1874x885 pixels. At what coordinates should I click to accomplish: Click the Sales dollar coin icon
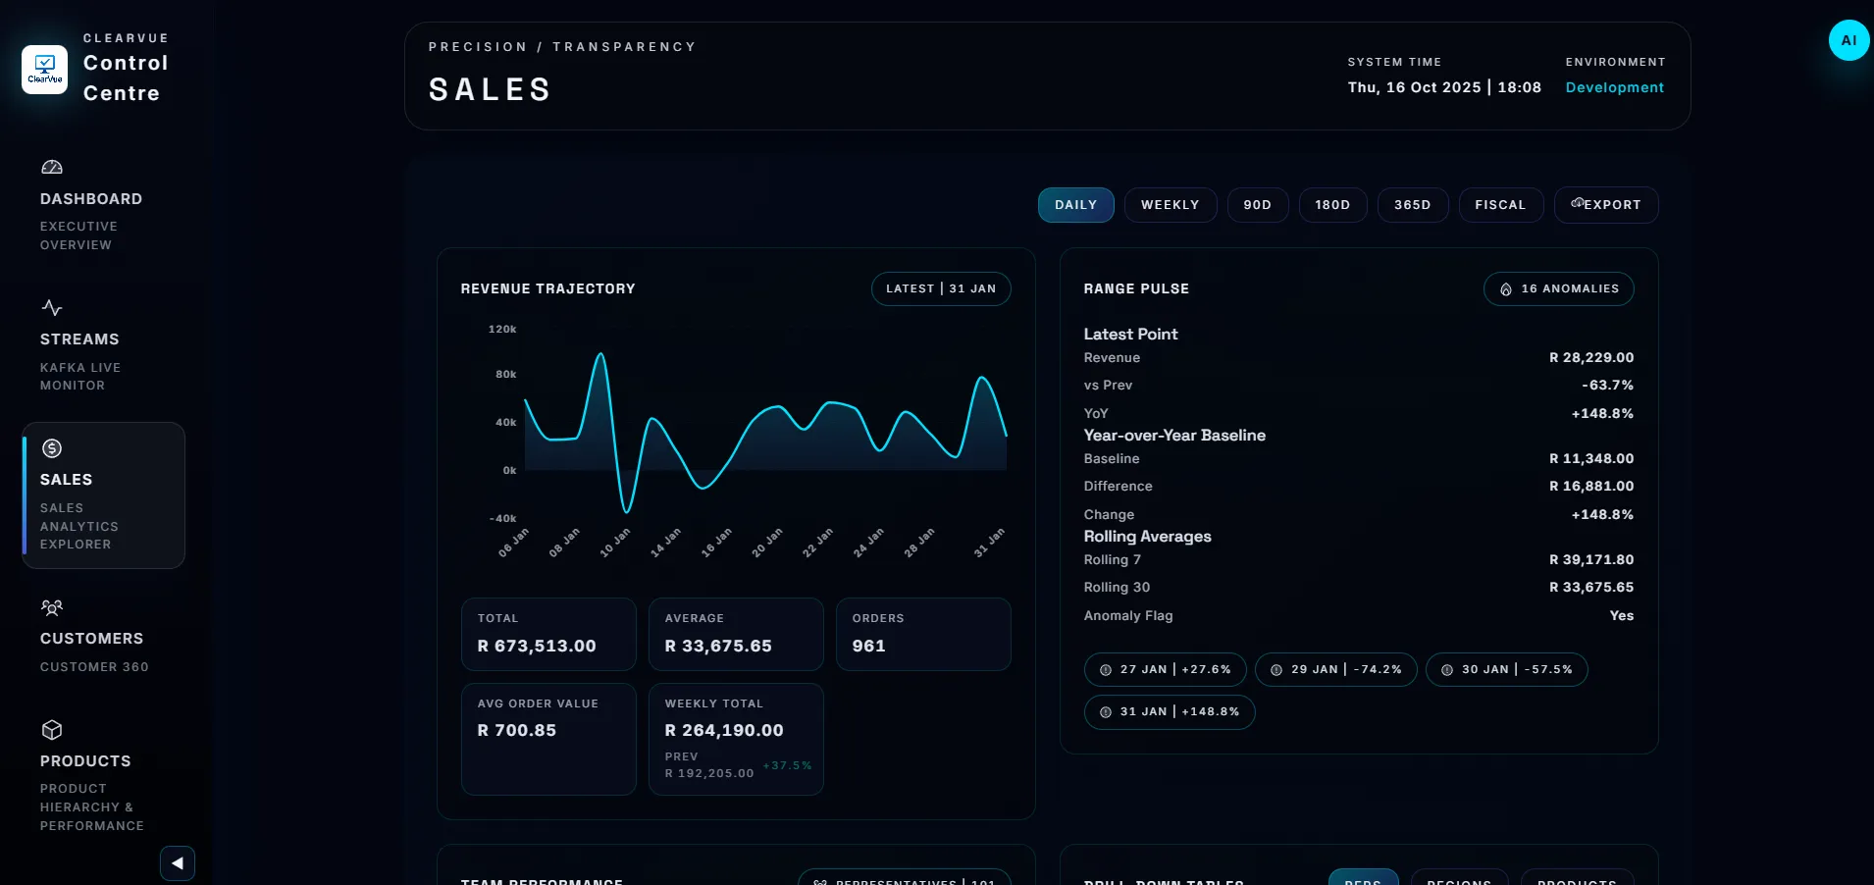[52, 448]
